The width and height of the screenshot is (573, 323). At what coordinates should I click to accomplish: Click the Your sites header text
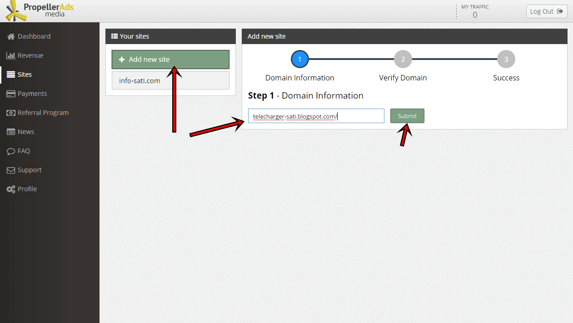coord(135,36)
